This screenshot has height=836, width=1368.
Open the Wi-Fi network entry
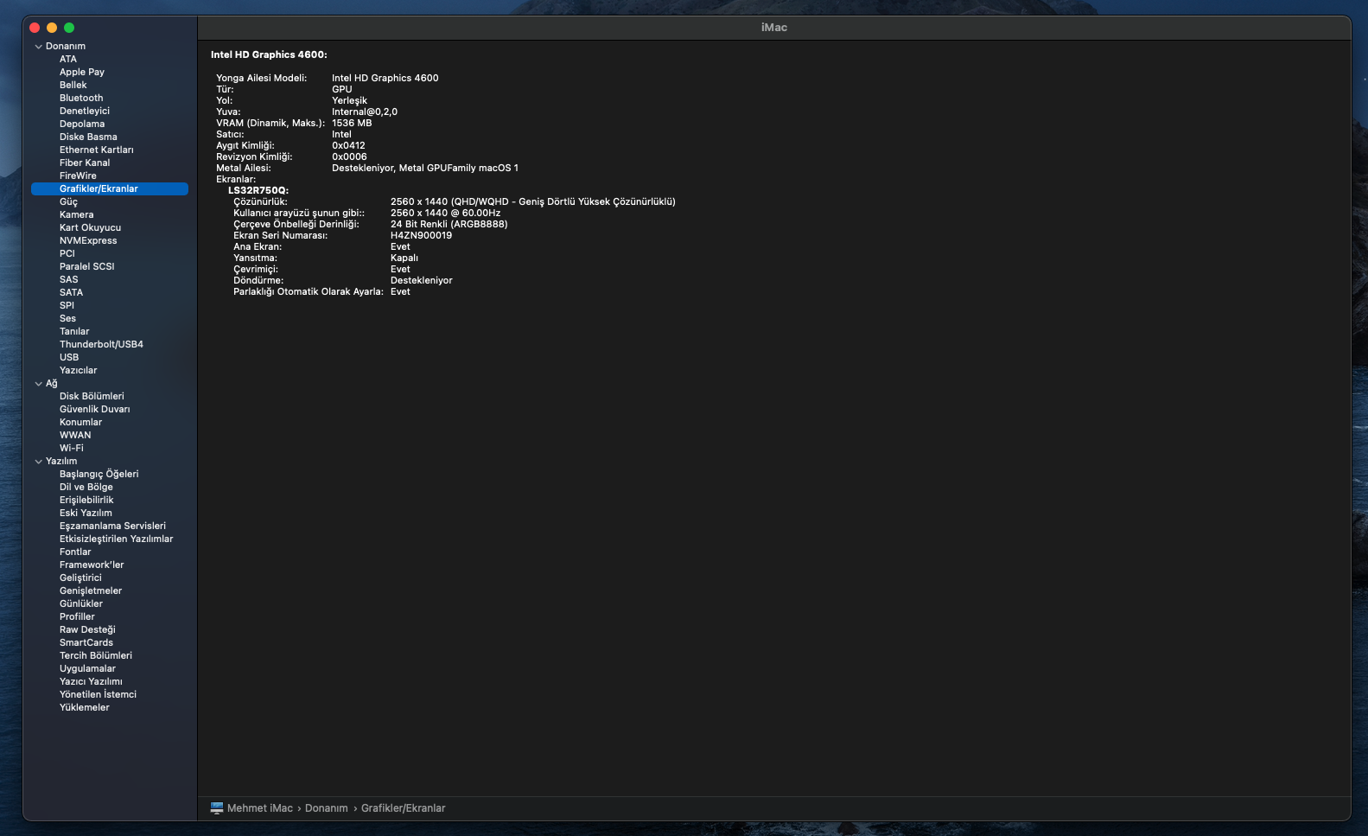click(x=72, y=449)
